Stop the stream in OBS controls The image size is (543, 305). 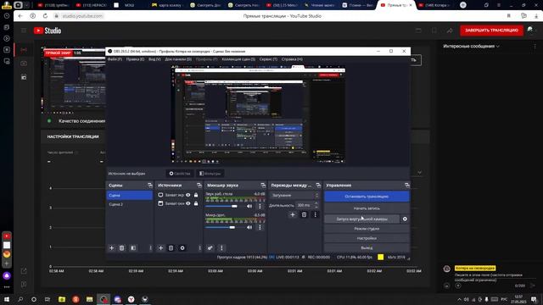click(367, 197)
